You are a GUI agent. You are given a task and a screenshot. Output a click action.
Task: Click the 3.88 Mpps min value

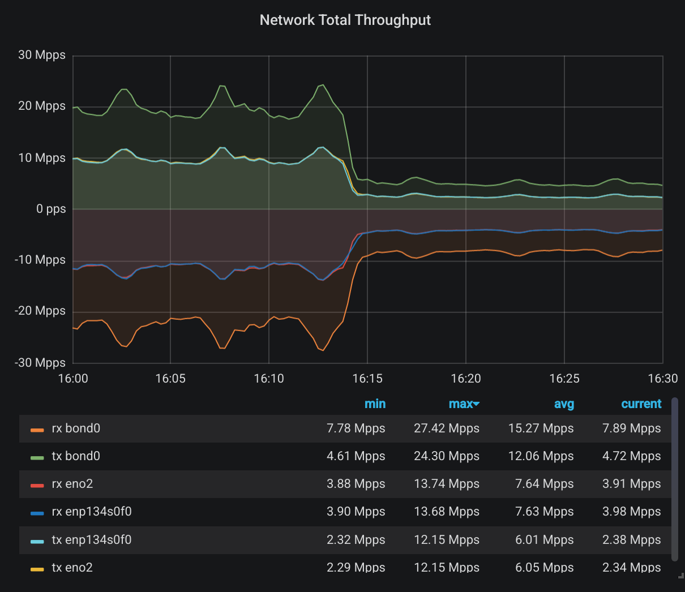[x=356, y=484]
